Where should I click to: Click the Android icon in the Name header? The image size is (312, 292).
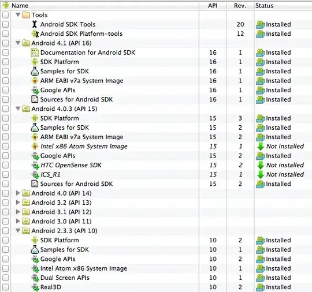[x=6, y=5]
